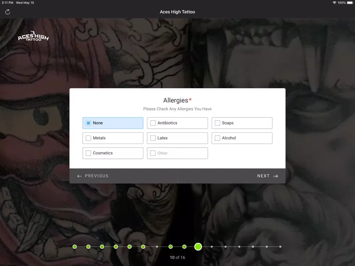Click the "10 of 16" step counter

point(177,257)
